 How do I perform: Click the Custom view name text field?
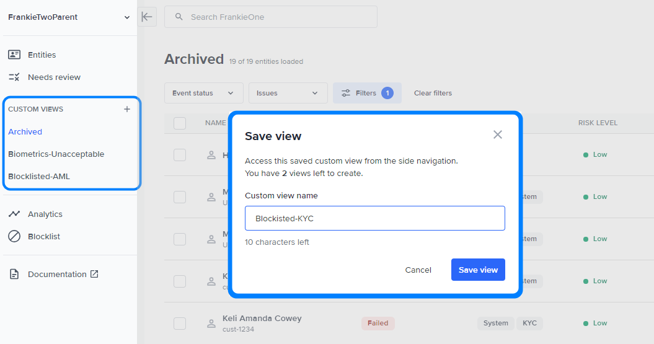374,218
